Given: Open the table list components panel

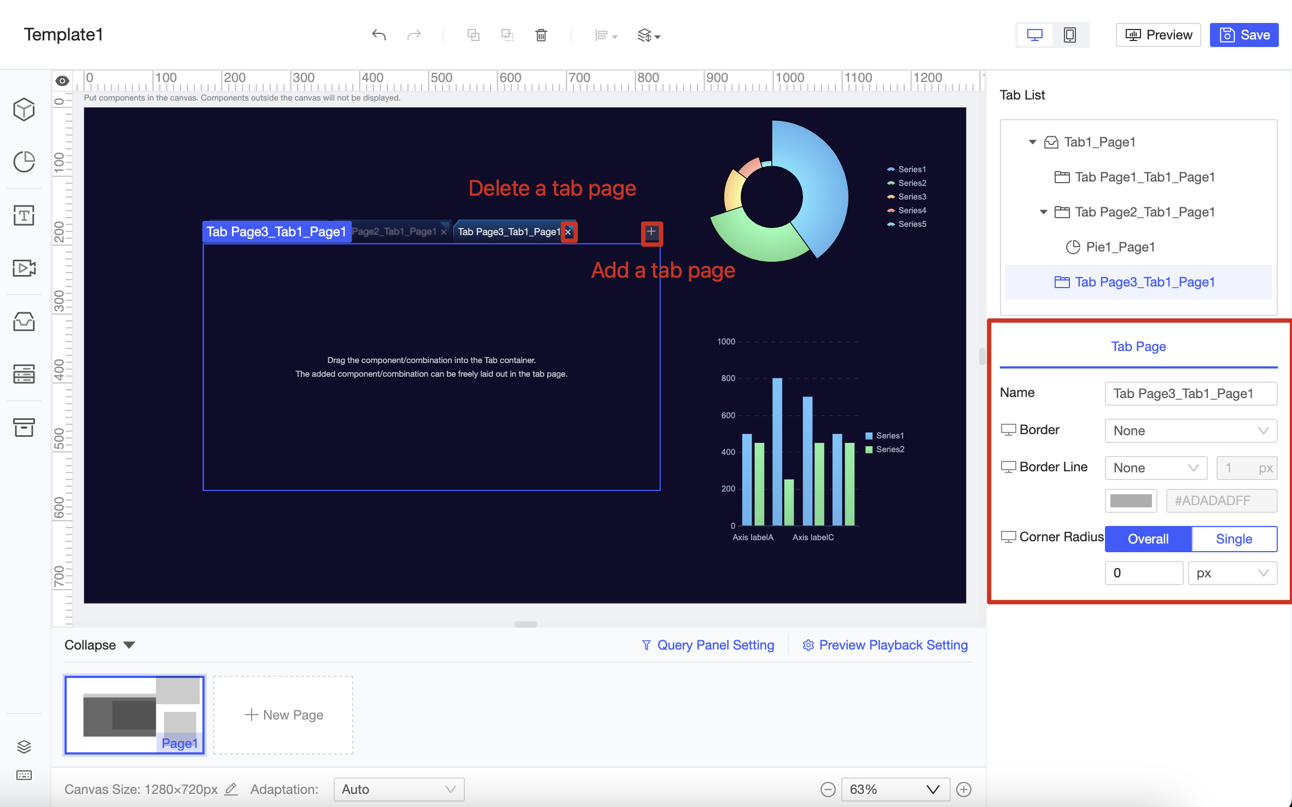Looking at the screenshot, I should 24,374.
